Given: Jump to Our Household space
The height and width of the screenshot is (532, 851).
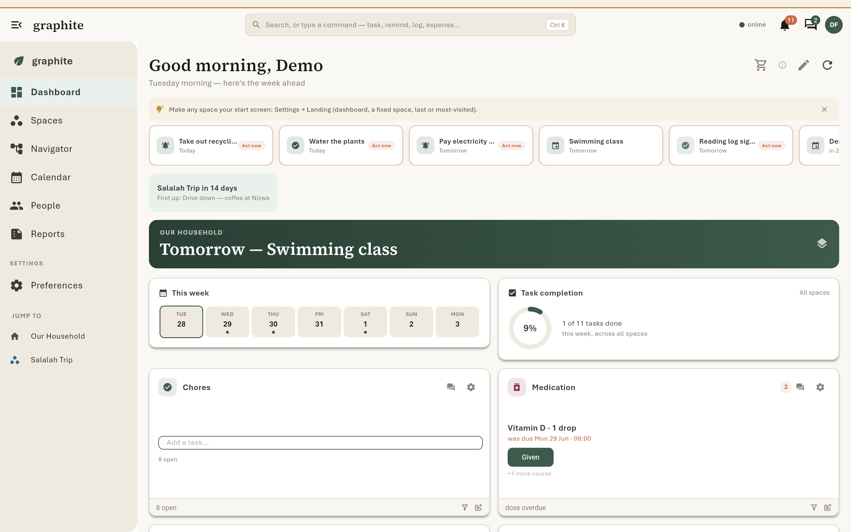Looking at the screenshot, I should (69, 336).
